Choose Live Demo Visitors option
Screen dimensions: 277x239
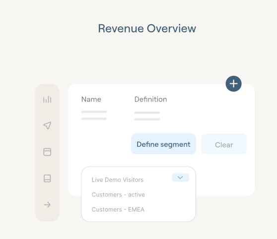(x=118, y=179)
